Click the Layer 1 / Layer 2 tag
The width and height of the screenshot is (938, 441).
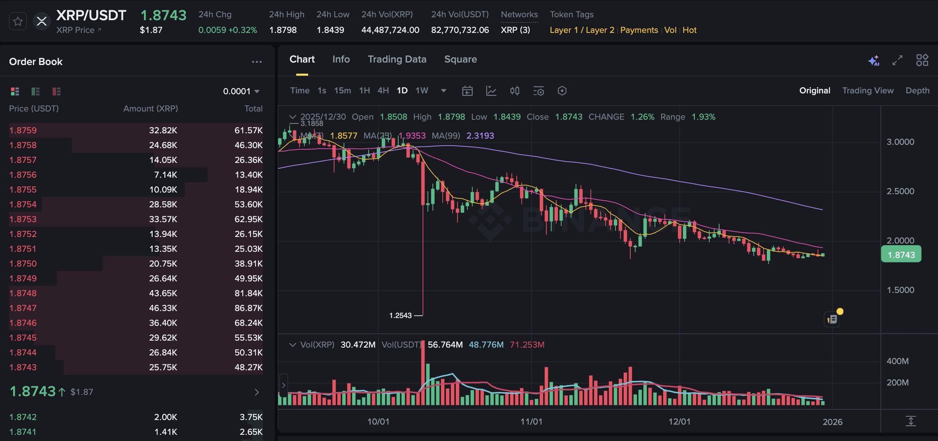click(x=581, y=30)
